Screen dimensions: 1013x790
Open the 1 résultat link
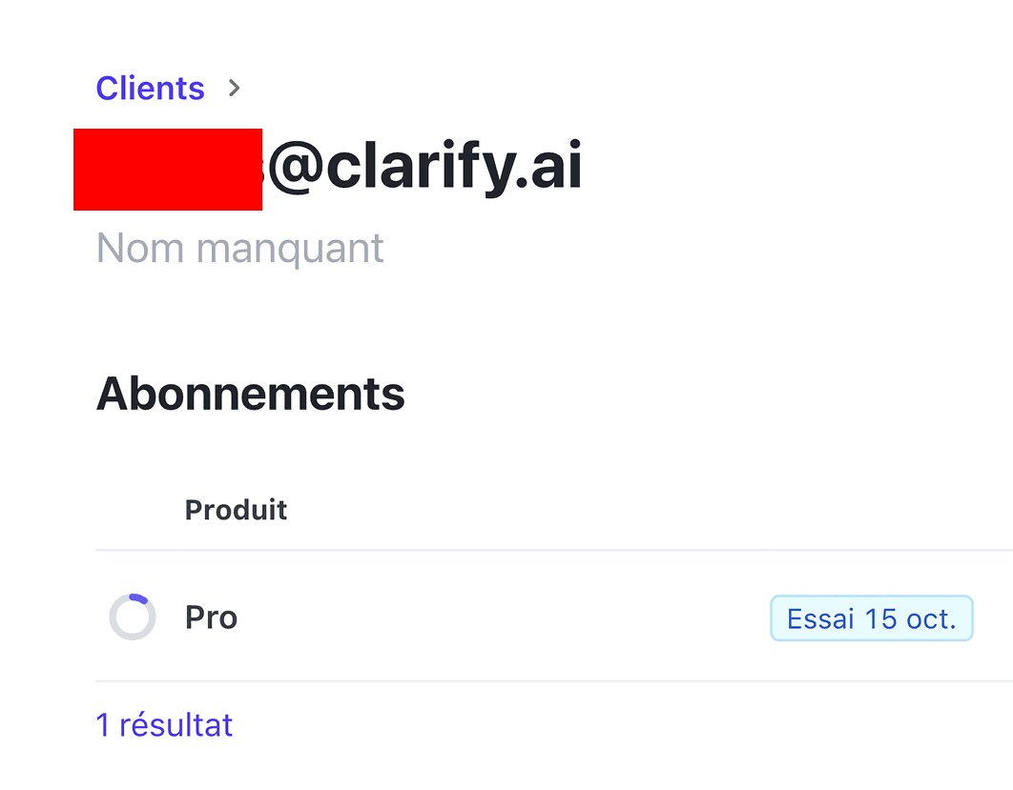pos(164,725)
